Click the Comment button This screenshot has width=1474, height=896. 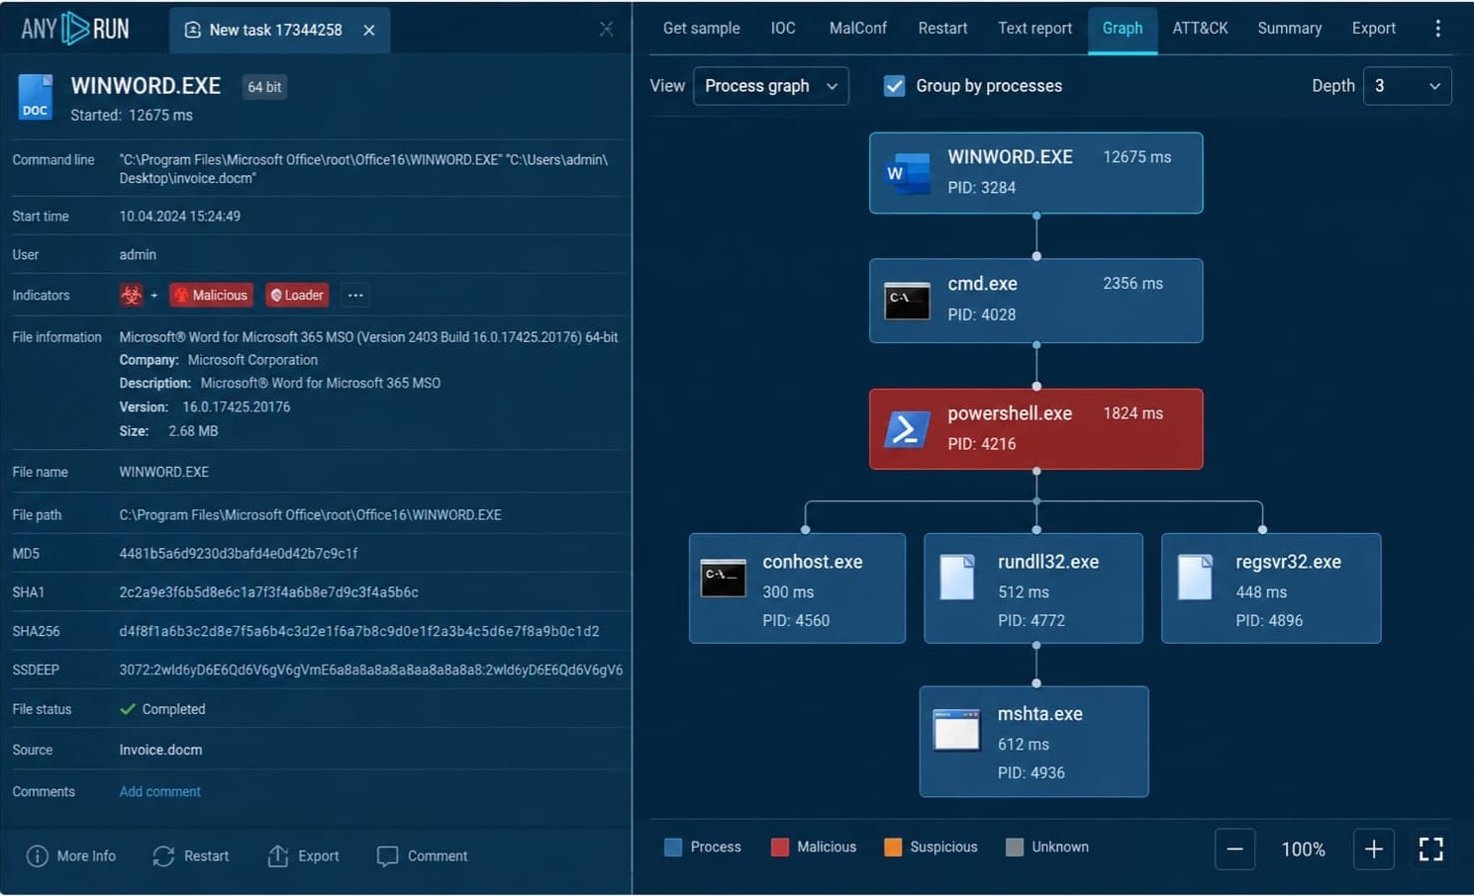click(x=423, y=855)
